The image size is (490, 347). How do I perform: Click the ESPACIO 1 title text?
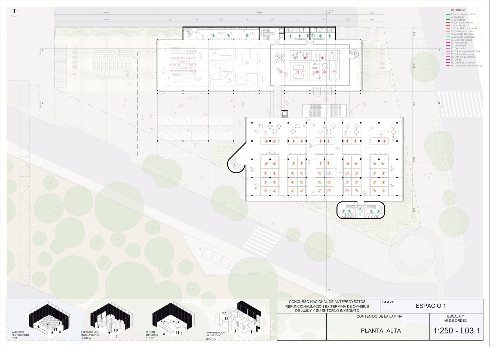pyautogui.click(x=431, y=306)
